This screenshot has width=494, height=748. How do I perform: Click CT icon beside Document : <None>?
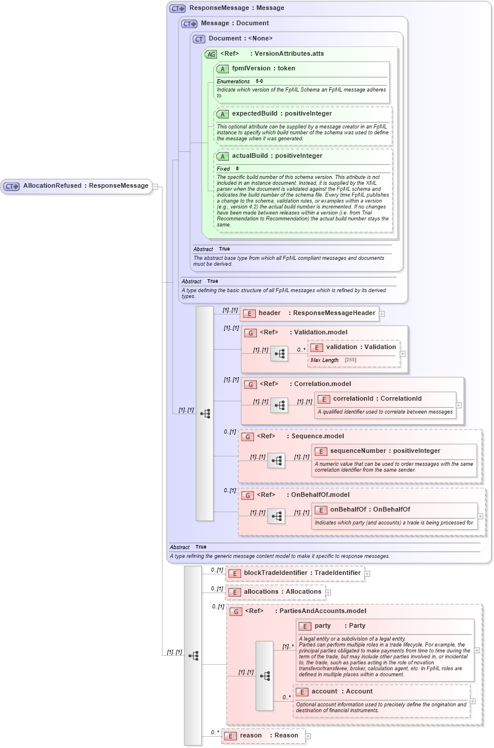[199, 39]
